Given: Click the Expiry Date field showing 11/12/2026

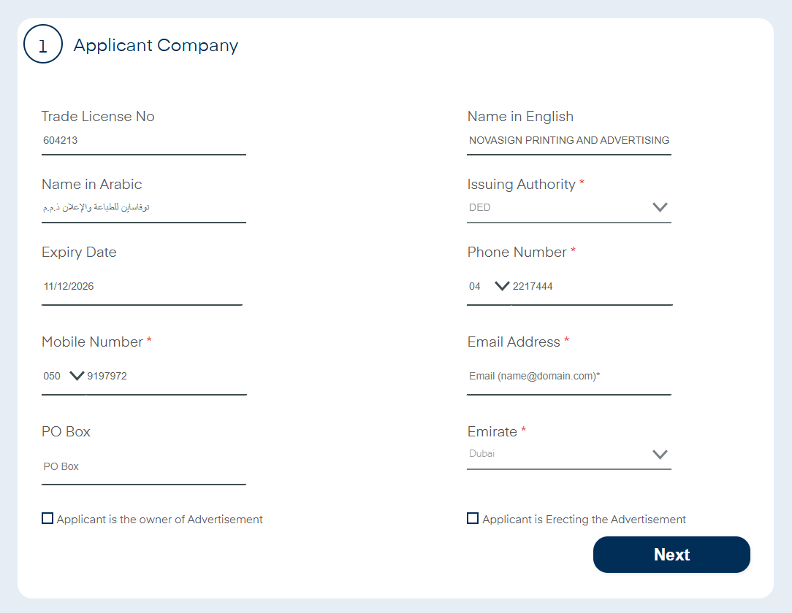Looking at the screenshot, I should click(x=142, y=286).
